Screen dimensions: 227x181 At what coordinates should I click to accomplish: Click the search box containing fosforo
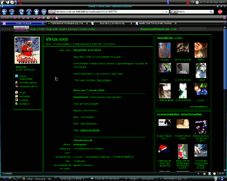[193, 12]
